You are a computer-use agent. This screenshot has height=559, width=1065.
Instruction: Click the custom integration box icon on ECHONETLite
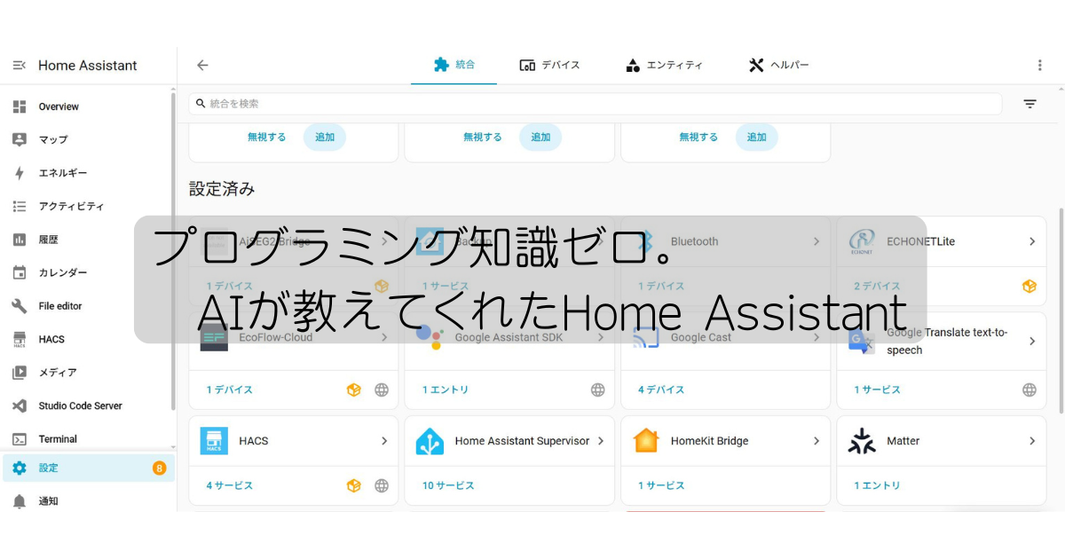[x=1029, y=286]
